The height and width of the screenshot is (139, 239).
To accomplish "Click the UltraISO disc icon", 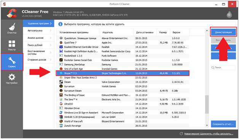I will (61, 104).
